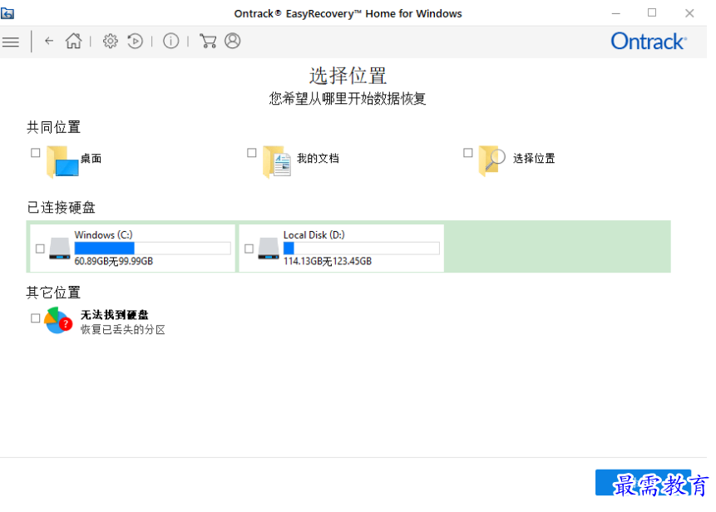Tick the Local Disk (D:) checkbox
The height and width of the screenshot is (512, 716).
coord(249,249)
